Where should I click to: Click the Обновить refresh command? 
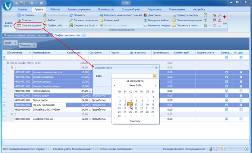coord(77,15)
